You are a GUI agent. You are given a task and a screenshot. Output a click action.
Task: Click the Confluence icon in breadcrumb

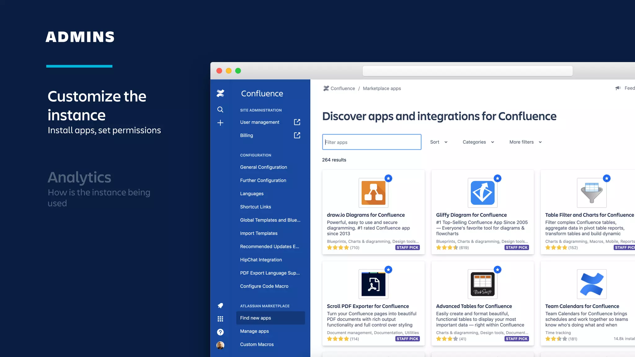[x=326, y=88]
